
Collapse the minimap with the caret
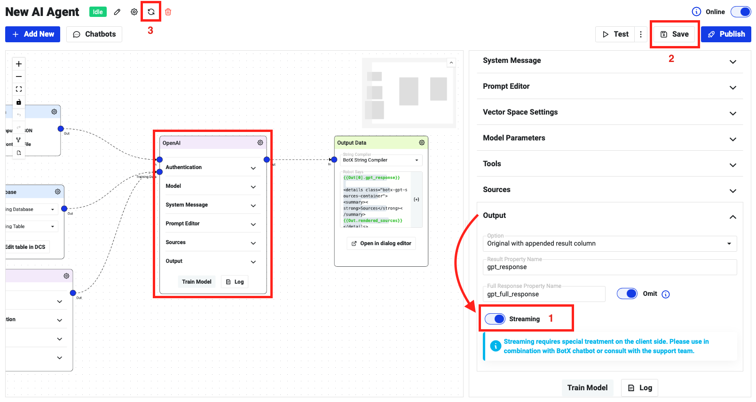(451, 62)
